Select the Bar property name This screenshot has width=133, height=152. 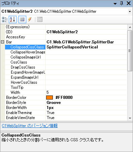click(x=9, y=42)
